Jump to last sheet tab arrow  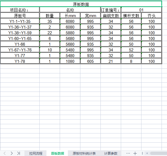(x=18, y=153)
